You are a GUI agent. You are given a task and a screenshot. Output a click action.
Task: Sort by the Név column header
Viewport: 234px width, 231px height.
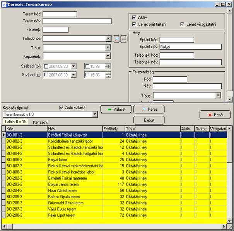click(75, 129)
